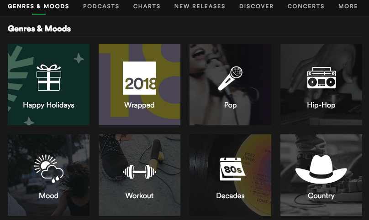This screenshot has height=220, width=369.
Task: Open the Concerts tab
Action: (x=306, y=6)
